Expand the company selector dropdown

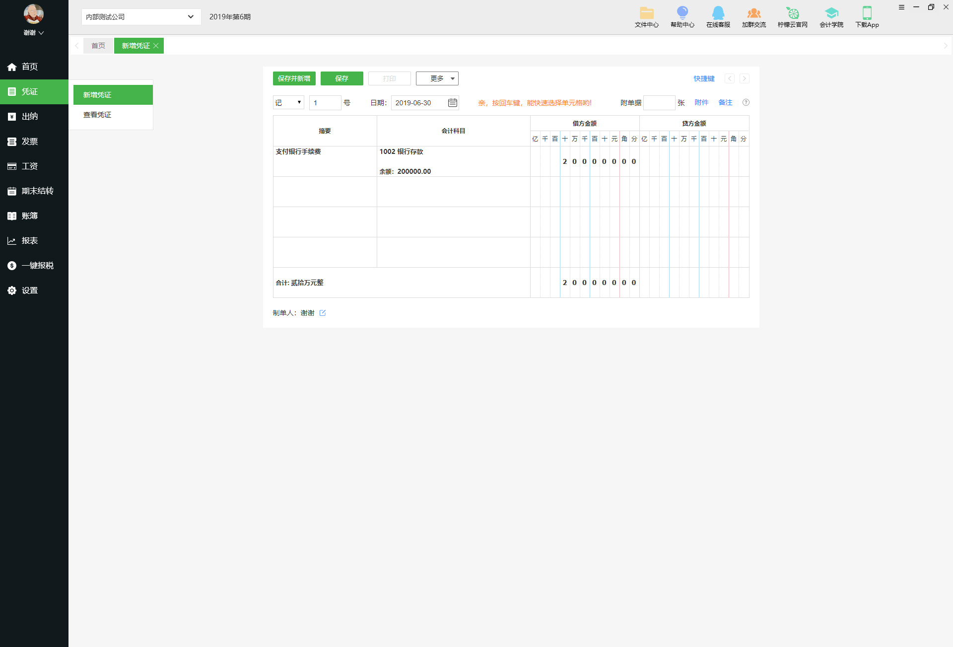tap(190, 17)
